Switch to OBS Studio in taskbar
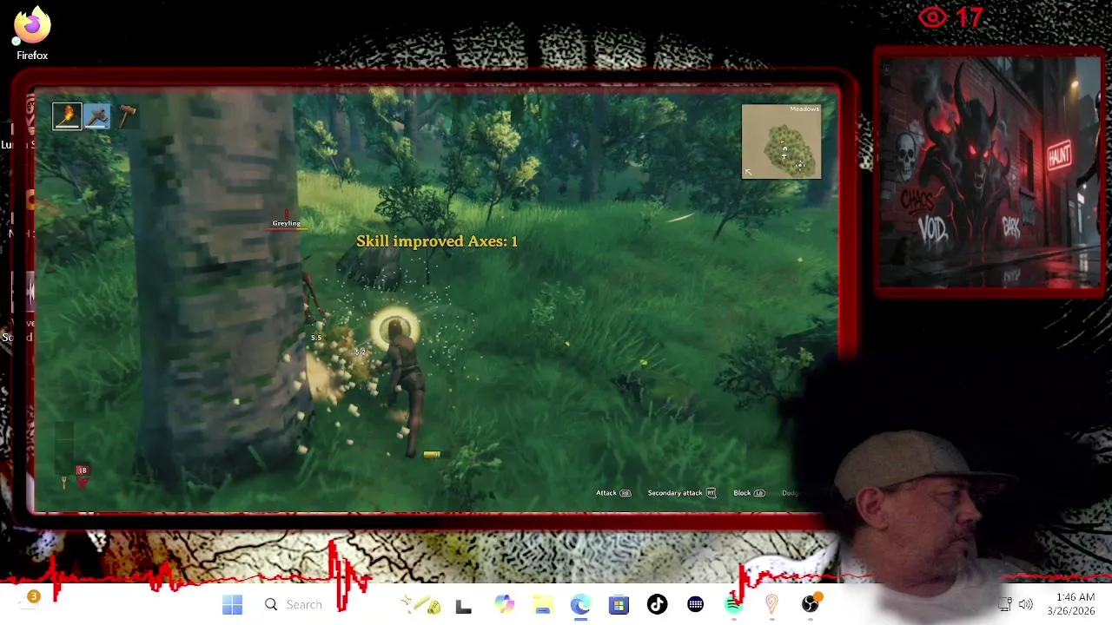This screenshot has height=625, width=1112. point(810,605)
